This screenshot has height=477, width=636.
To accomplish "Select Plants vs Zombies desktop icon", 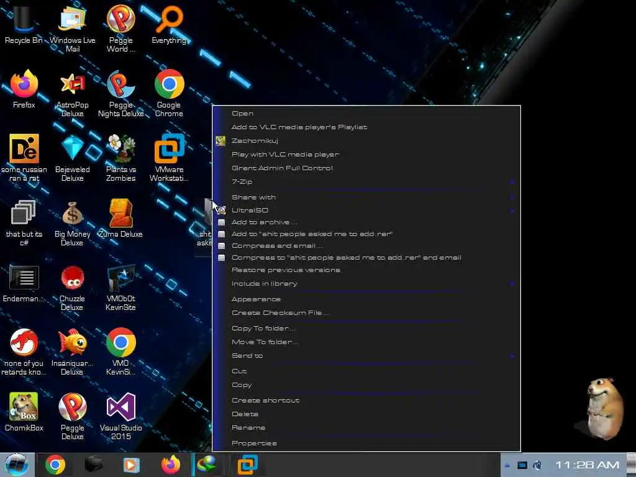I will [121, 157].
